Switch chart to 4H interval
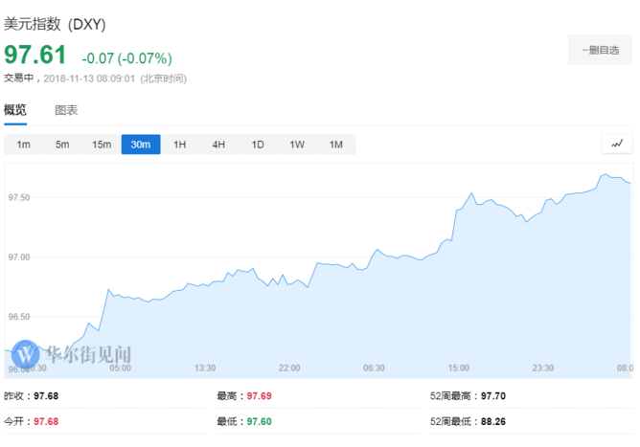640x447 pixels. [218, 145]
